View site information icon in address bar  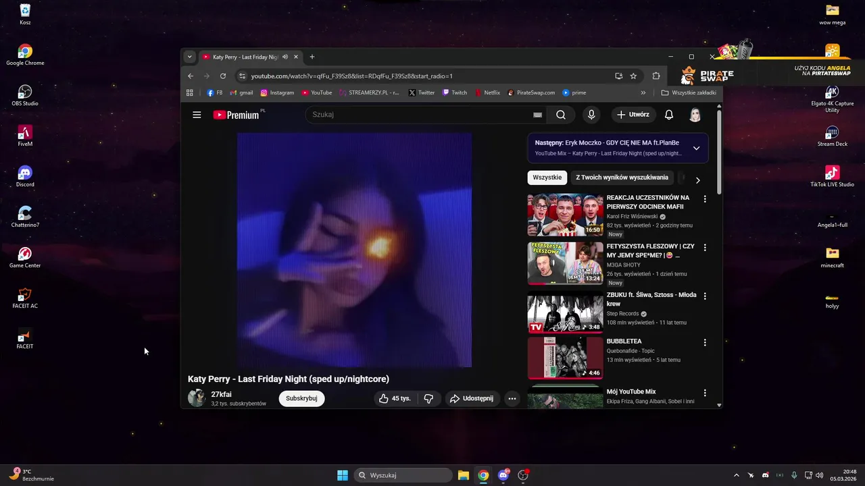pyautogui.click(x=242, y=76)
